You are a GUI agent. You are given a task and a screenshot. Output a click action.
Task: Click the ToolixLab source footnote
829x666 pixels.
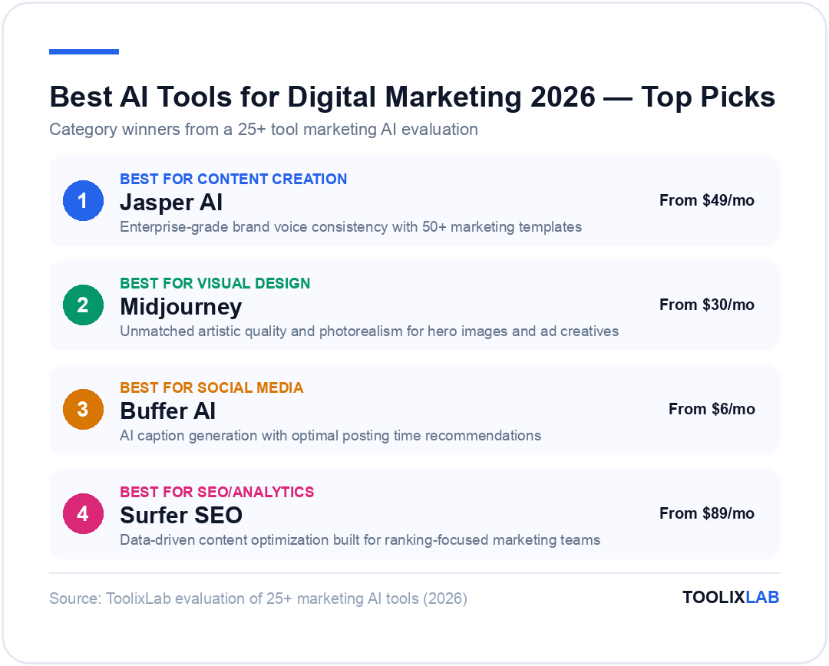click(258, 599)
